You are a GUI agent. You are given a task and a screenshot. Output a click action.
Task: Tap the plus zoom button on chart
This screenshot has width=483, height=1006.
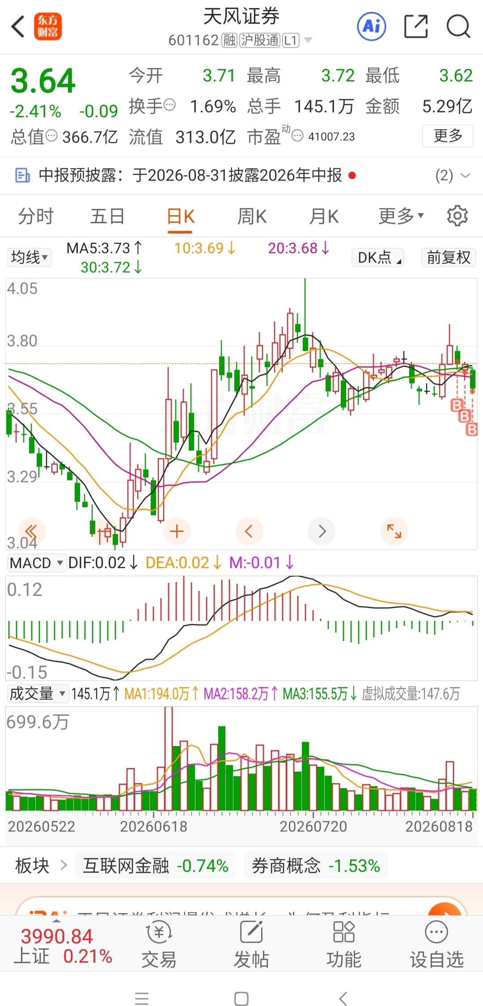tap(177, 531)
